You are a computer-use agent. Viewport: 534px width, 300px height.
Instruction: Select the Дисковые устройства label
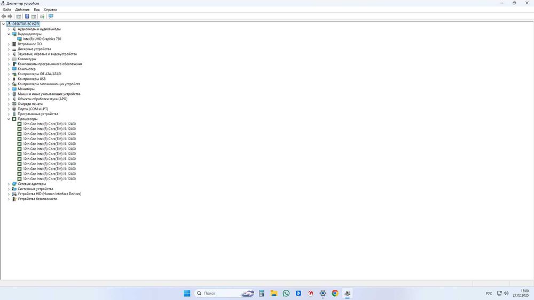34,49
